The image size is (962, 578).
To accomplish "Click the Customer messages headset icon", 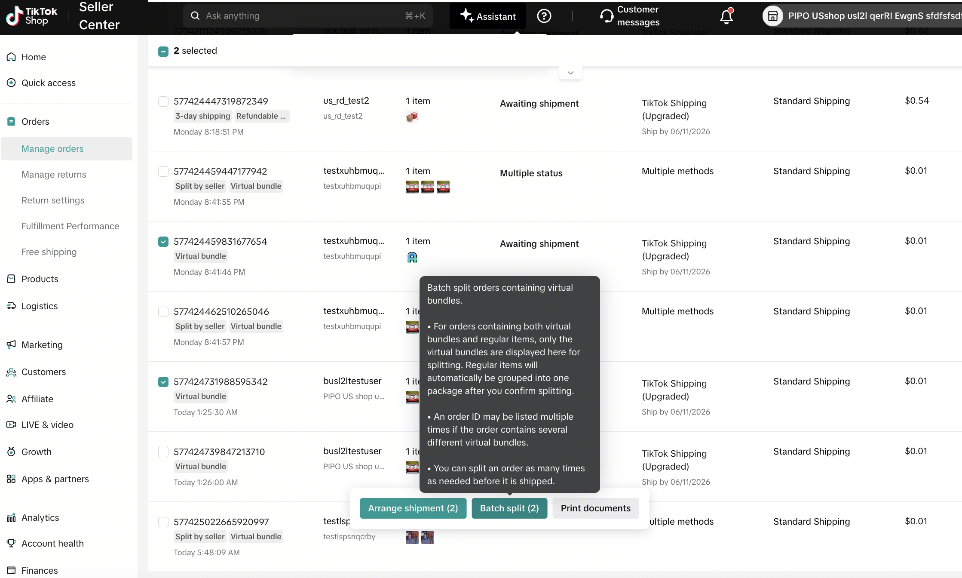I will pyautogui.click(x=607, y=16).
